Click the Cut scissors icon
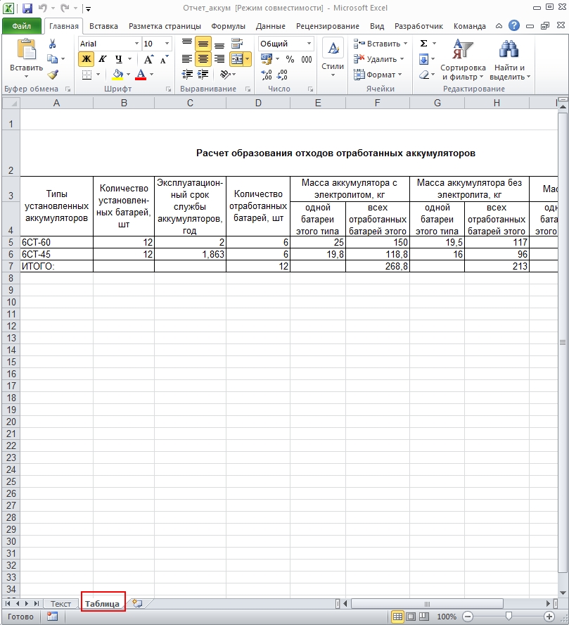 pos(52,44)
